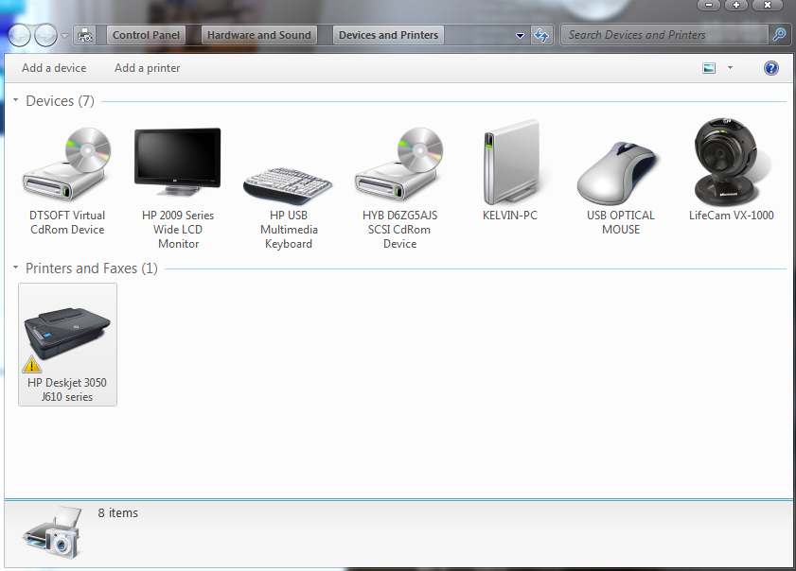Viewport: 796px width, 571px height.
Task: Go to Control Panel breadcrumb
Action: pos(146,35)
